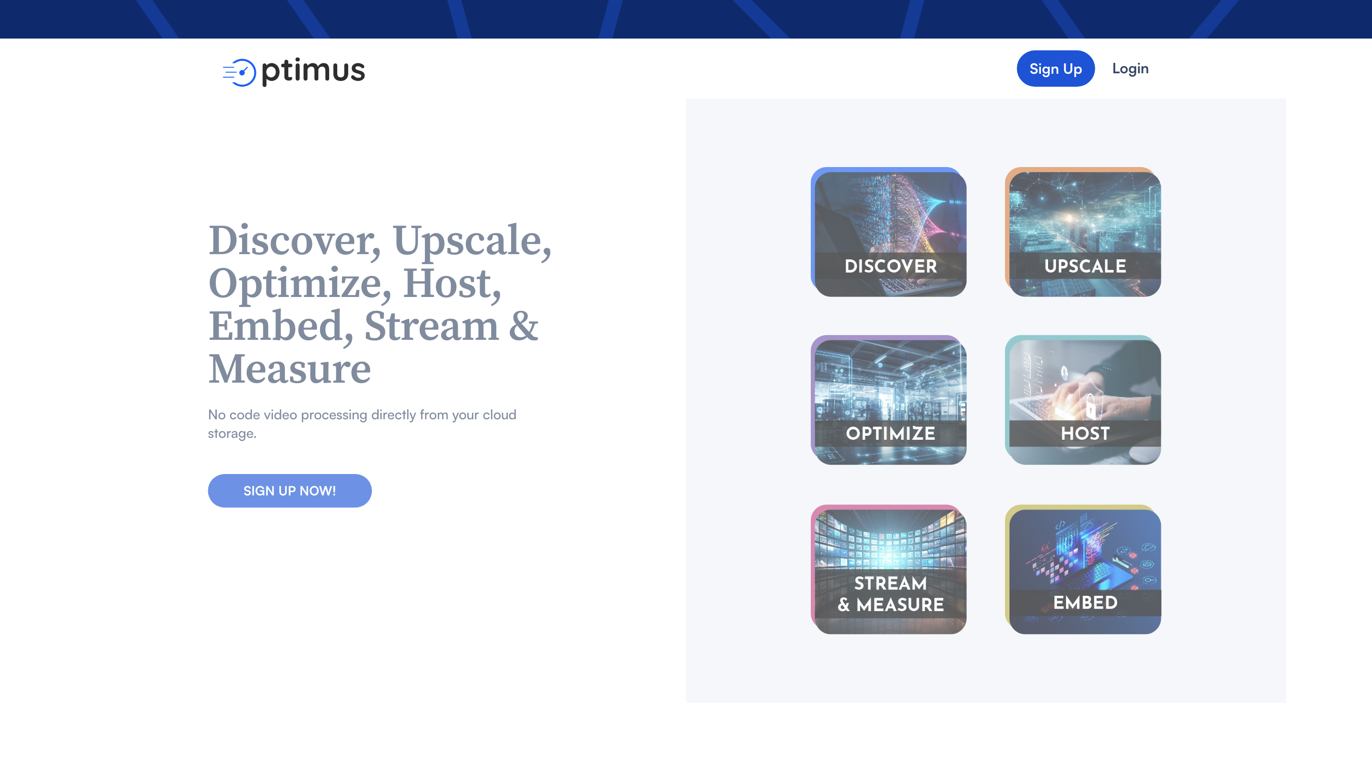Screen dimensions: 1372x771
Task: Select the EMBED feature tile
Action: tap(1084, 569)
